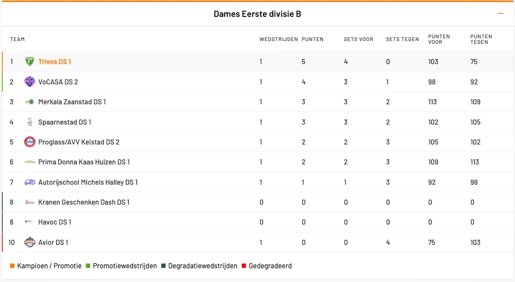Click the Prima Donna Kaas Huizen logo
Screen dimensions: 515x282
click(30, 162)
